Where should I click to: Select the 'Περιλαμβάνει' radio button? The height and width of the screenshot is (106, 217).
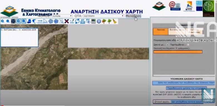pos(188,45)
